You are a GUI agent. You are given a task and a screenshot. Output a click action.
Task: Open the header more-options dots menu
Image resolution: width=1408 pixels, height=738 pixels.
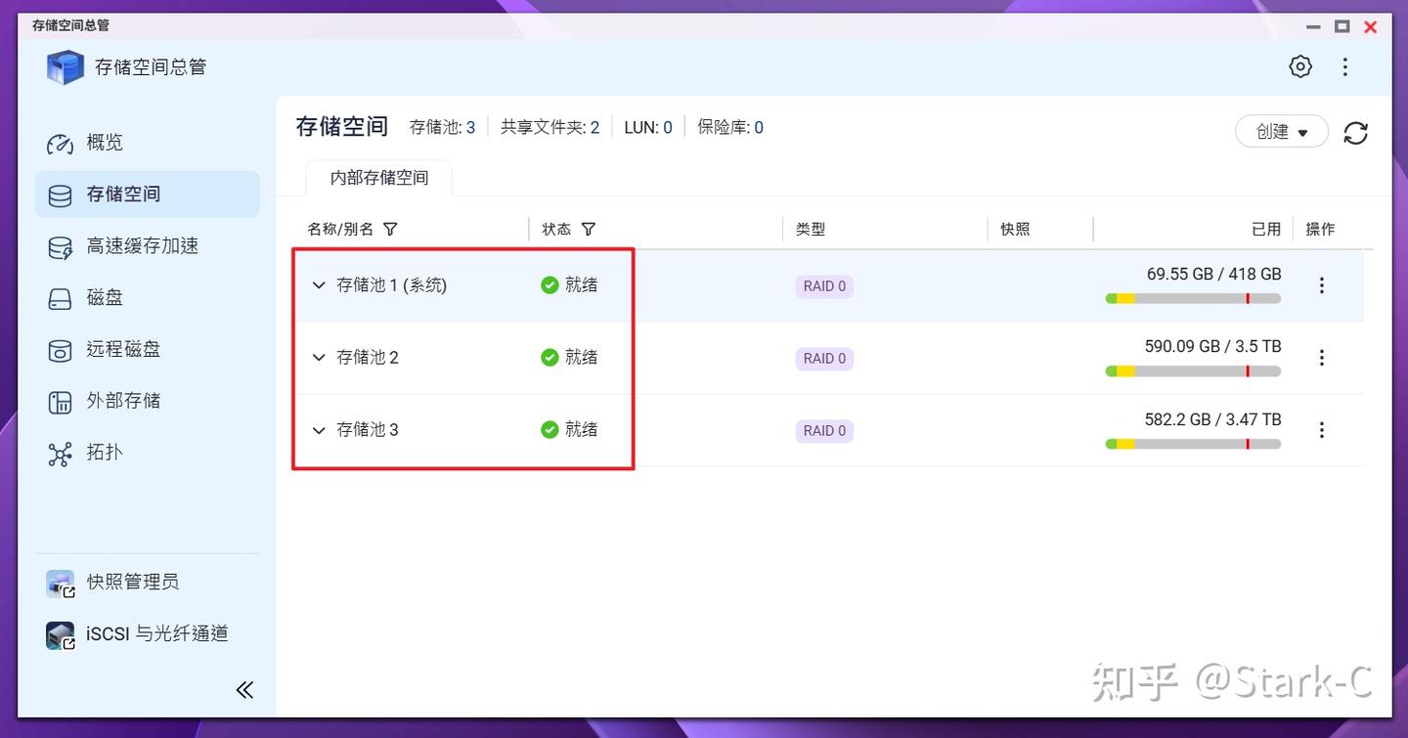point(1345,66)
